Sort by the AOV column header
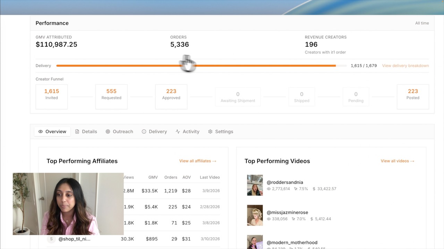Screen dimensions: 444x249 coord(187,177)
